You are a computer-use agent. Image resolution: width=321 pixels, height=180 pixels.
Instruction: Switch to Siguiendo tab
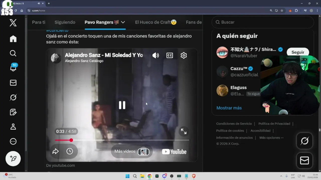65,22
